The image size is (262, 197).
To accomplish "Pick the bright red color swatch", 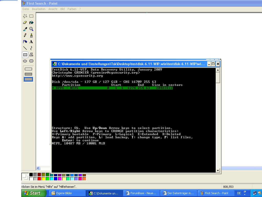I will (x=39, y=179).
